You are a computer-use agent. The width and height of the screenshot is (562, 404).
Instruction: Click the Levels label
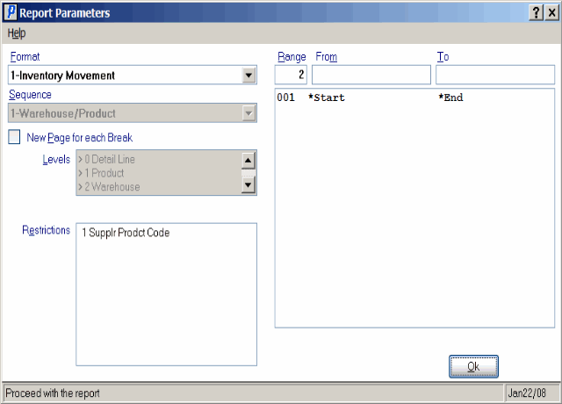[x=56, y=159]
